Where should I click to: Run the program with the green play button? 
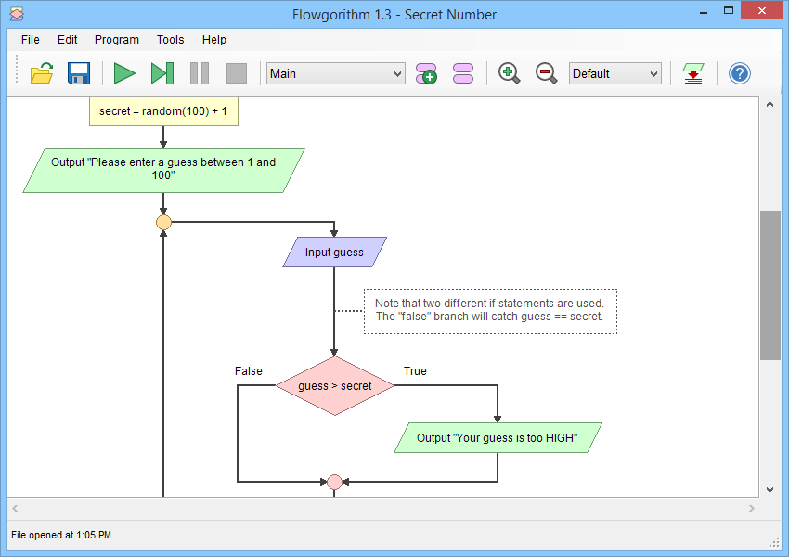(x=124, y=73)
